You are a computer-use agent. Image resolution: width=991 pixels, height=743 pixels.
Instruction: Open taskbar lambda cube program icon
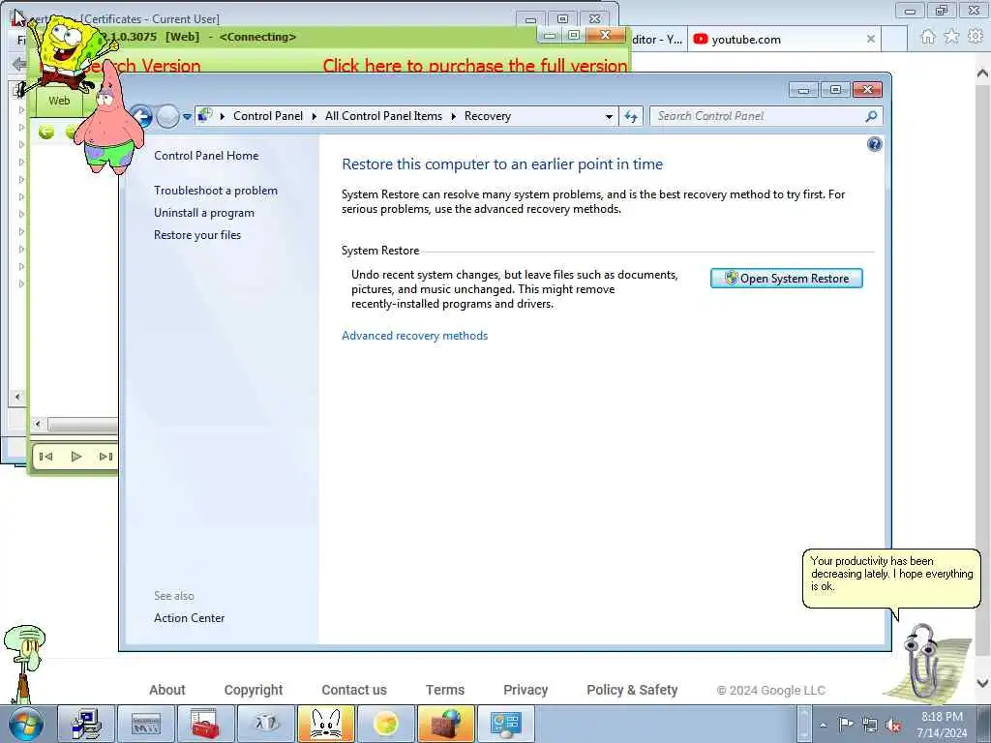[266, 724]
